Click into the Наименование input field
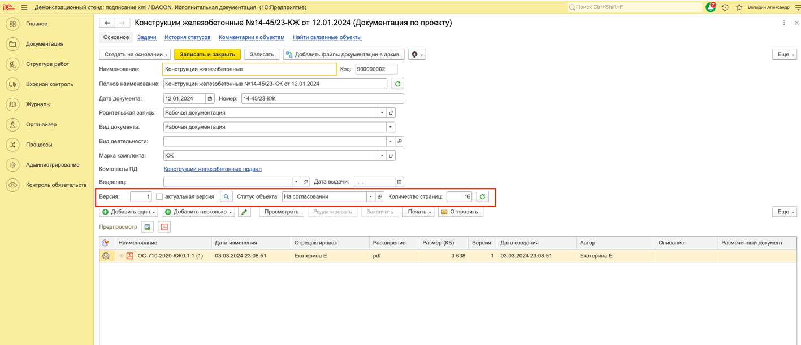 click(x=249, y=69)
